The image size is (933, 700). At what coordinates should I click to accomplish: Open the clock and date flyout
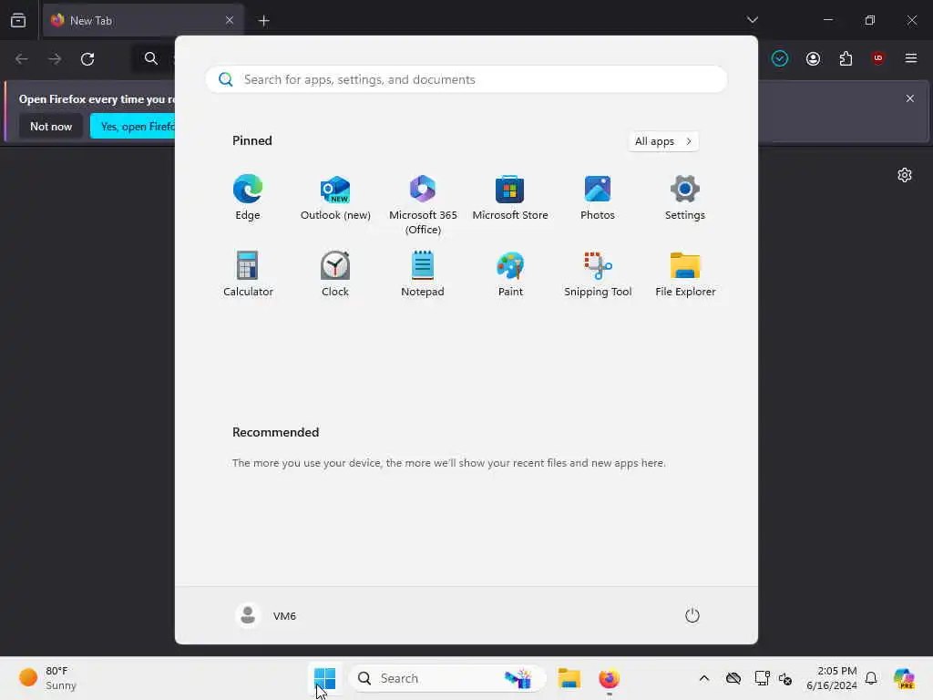click(x=831, y=678)
